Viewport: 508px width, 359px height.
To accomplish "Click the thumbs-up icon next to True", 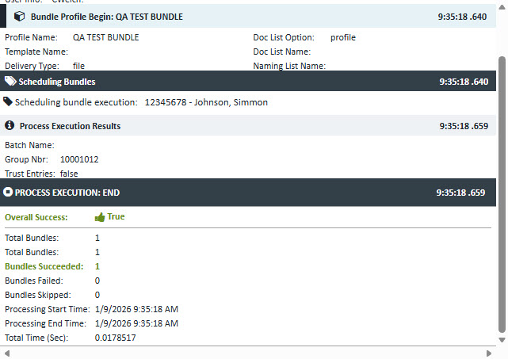I will pyautogui.click(x=100, y=216).
